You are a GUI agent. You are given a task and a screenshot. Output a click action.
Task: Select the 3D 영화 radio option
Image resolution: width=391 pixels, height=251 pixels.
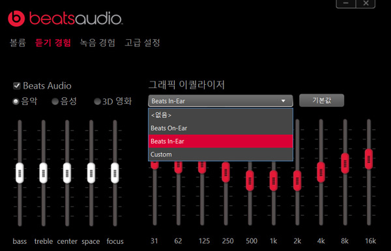coord(97,101)
